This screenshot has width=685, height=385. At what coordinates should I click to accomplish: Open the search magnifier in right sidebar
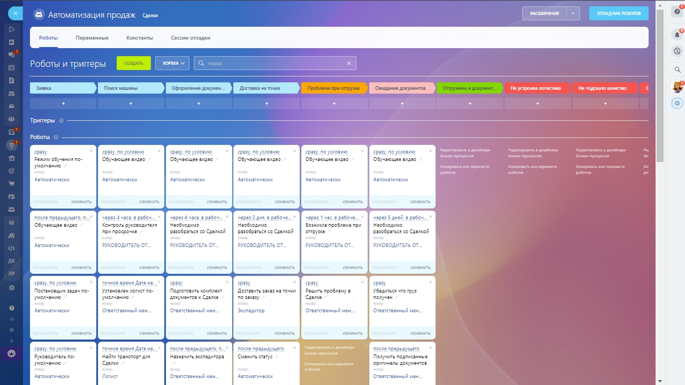point(677,70)
